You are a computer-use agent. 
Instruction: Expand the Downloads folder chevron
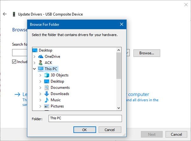40,94
